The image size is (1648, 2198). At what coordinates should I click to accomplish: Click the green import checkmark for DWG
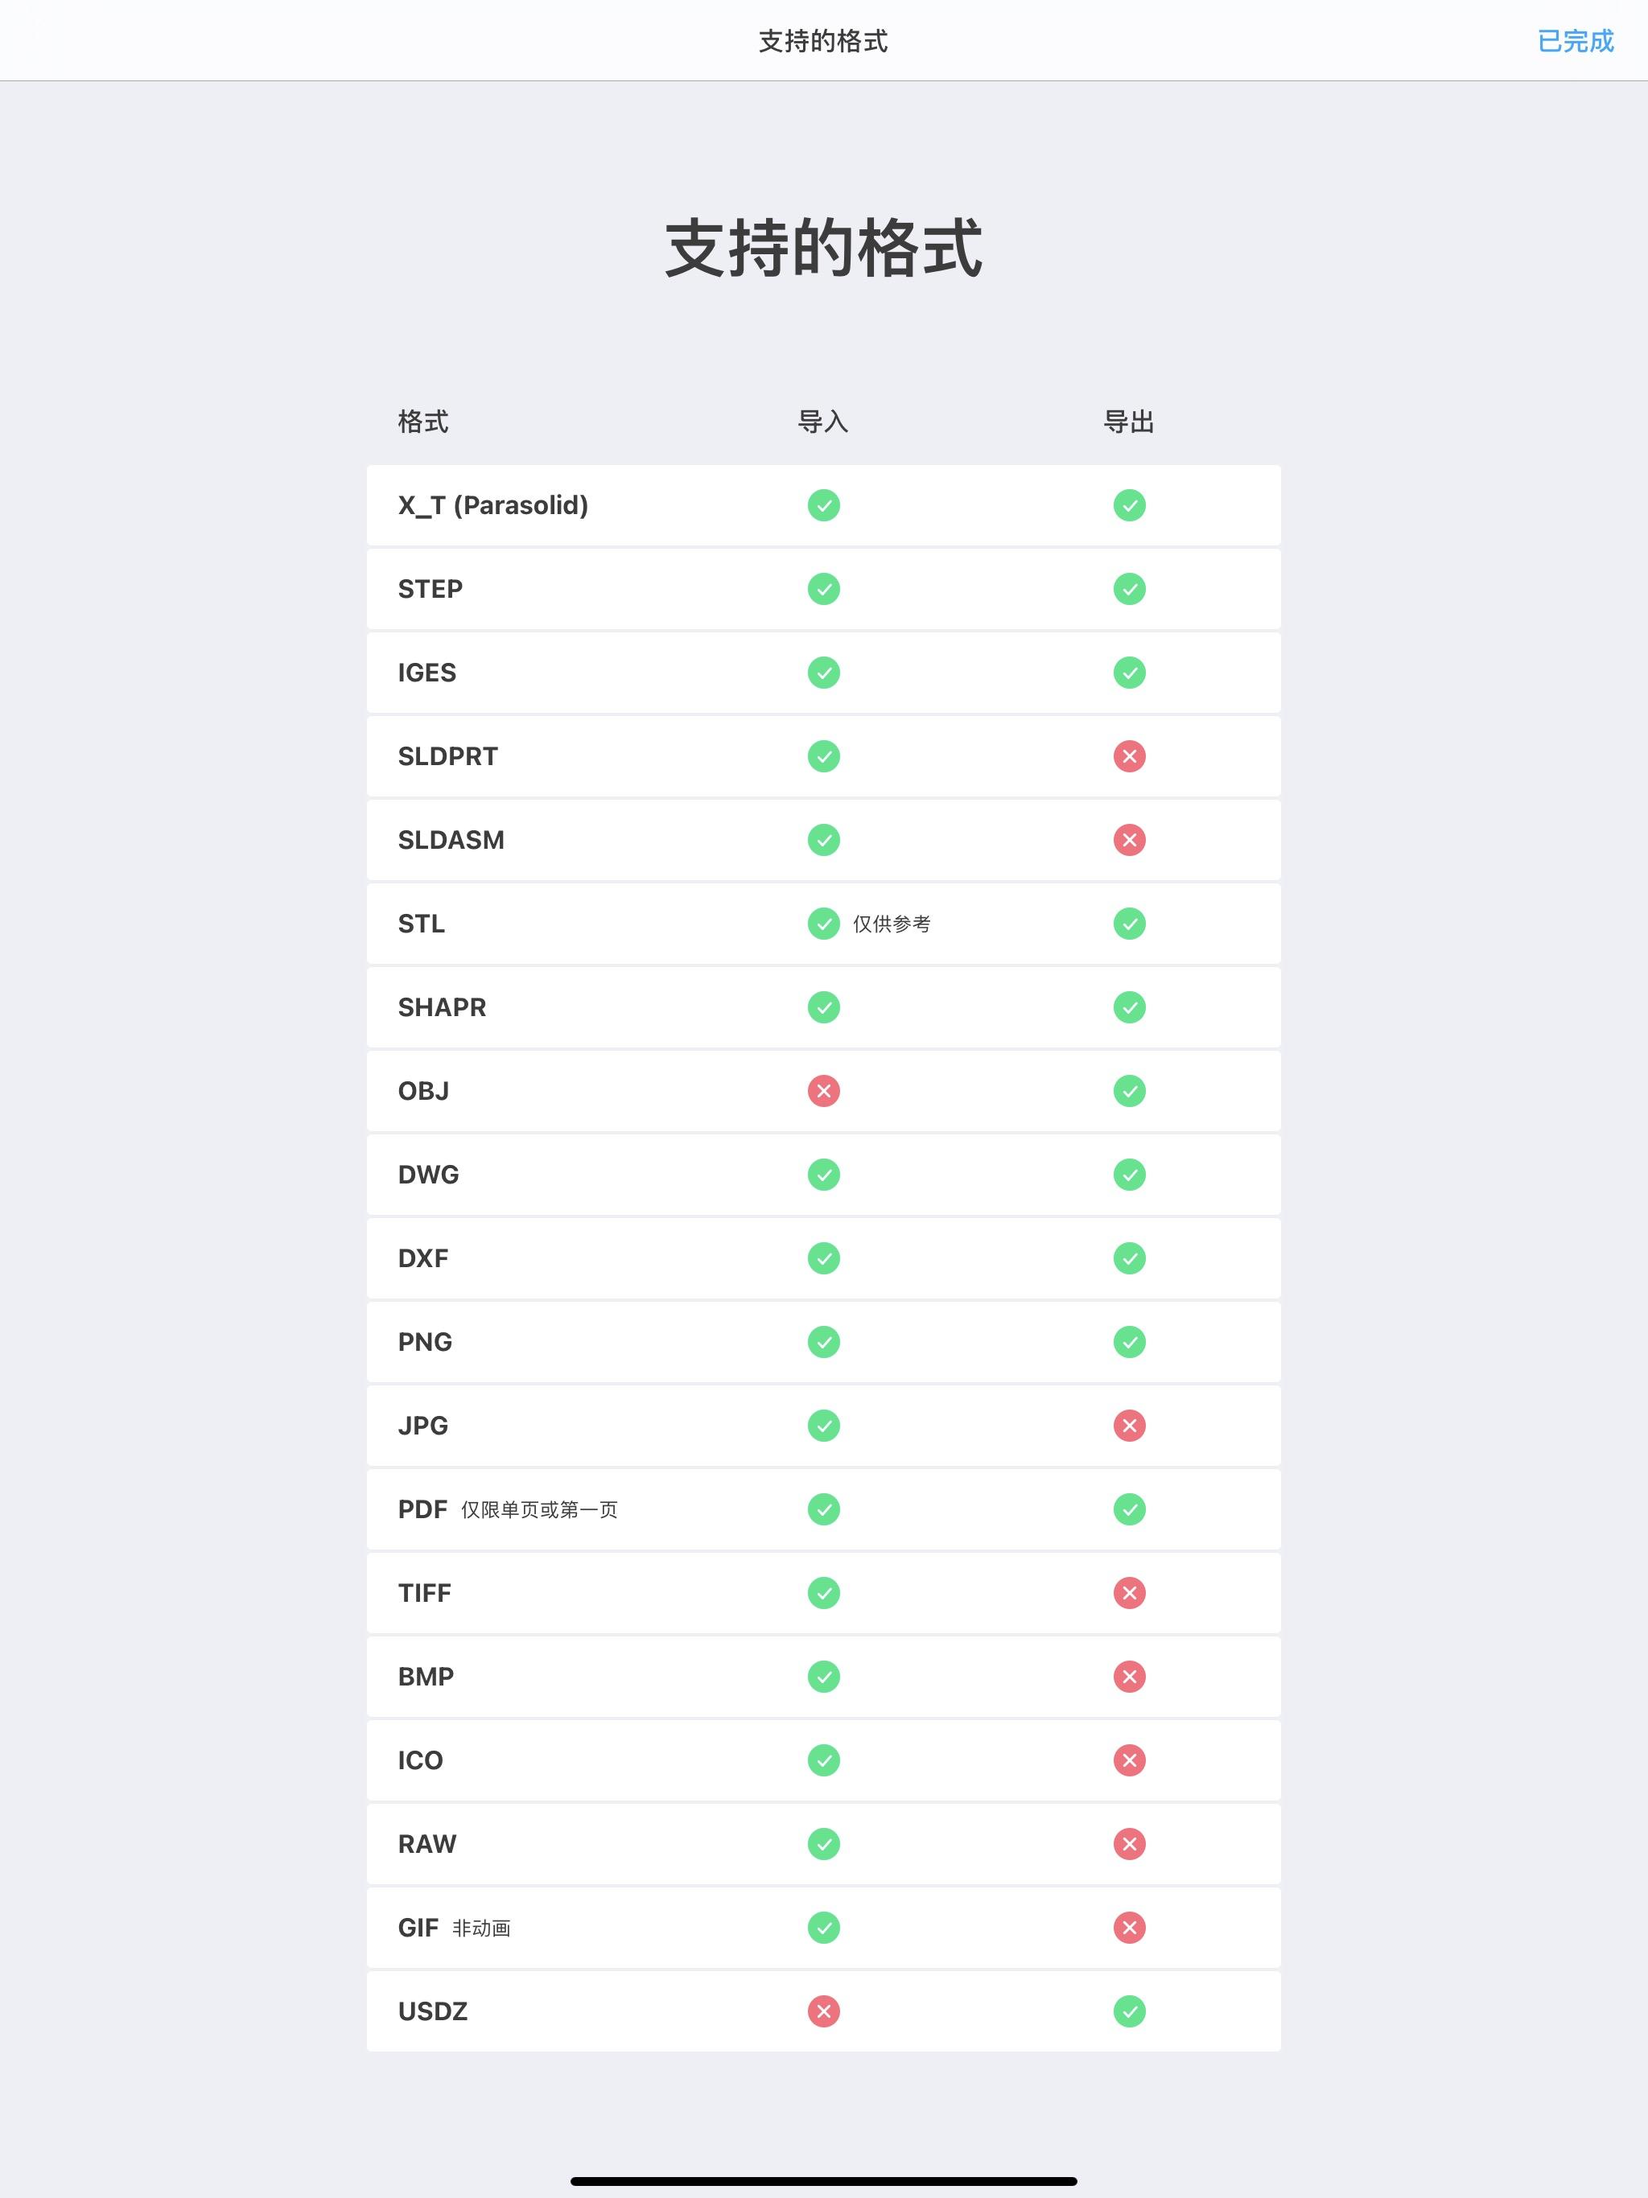pos(823,1175)
